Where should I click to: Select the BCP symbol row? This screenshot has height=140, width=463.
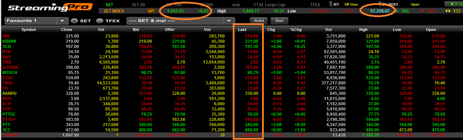pos(231,104)
